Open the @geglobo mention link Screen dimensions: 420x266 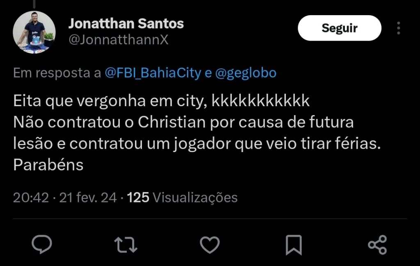pos(246,73)
